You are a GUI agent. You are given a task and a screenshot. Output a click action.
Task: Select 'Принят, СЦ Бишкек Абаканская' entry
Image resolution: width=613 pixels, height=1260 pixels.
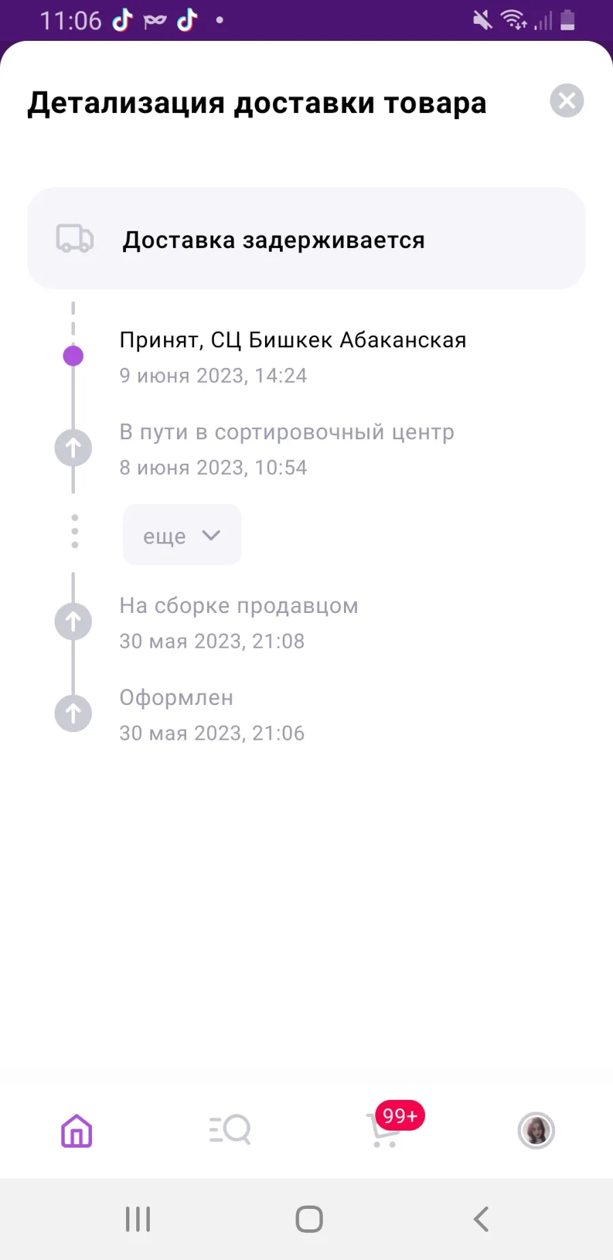click(293, 339)
